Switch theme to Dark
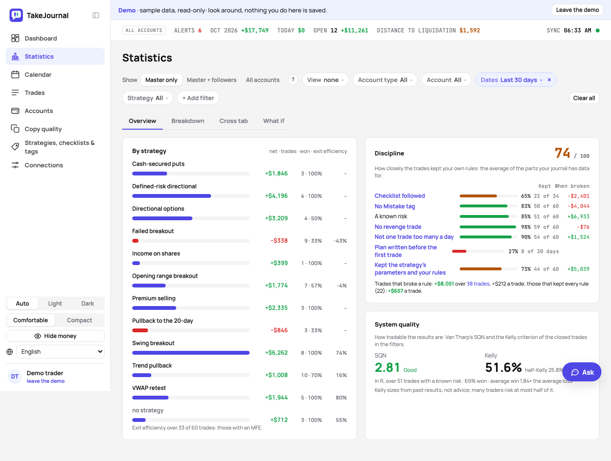Viewport: 611px width, 461px height. click(x=87, y=303)
